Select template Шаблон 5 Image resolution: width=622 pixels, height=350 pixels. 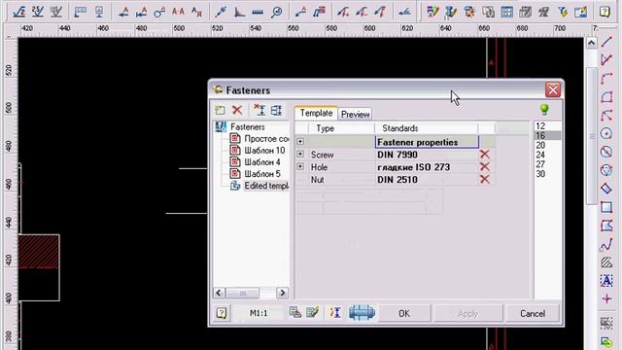[262, 174]
